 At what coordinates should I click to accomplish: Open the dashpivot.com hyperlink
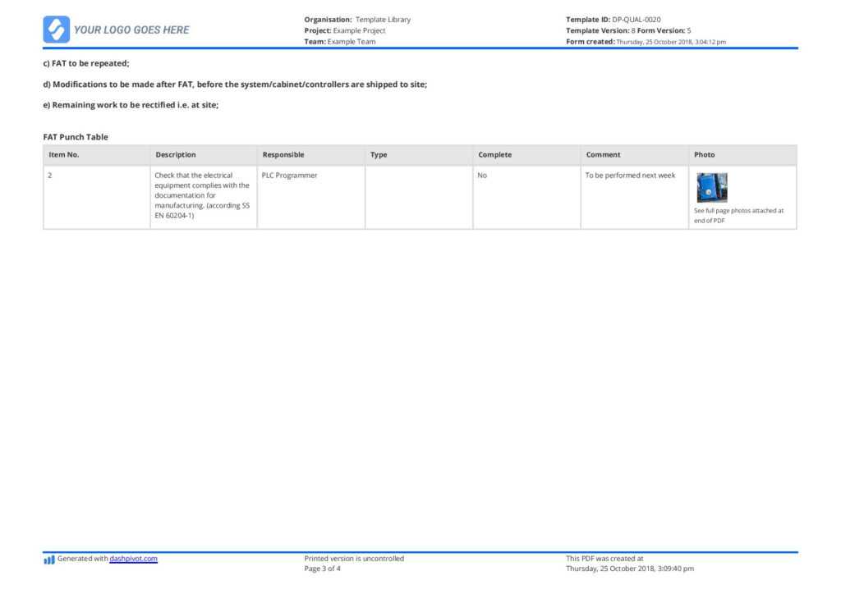click(134, 559)
